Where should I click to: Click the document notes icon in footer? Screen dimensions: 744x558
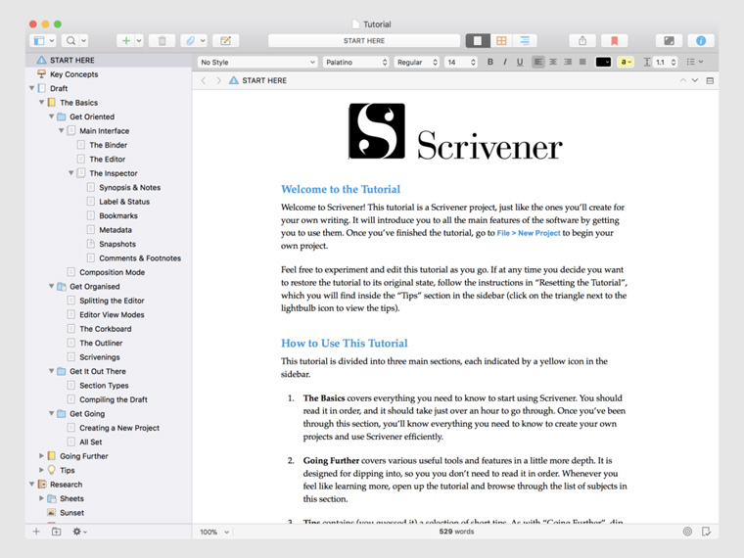coord(706,532)
